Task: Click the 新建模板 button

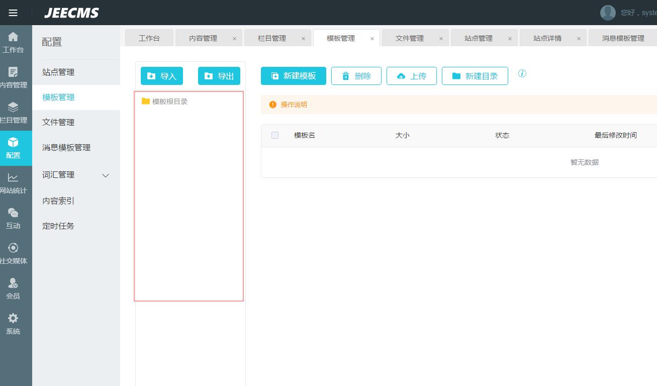Action: (x=294, y=76)
